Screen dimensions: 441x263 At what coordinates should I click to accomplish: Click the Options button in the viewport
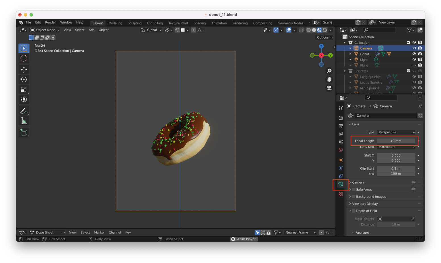324,38
